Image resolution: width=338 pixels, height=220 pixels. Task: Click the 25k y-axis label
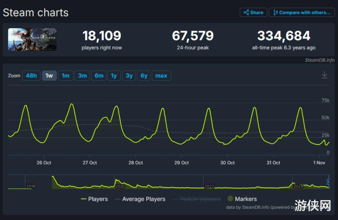pyautogui.click(x=325, y=135)
